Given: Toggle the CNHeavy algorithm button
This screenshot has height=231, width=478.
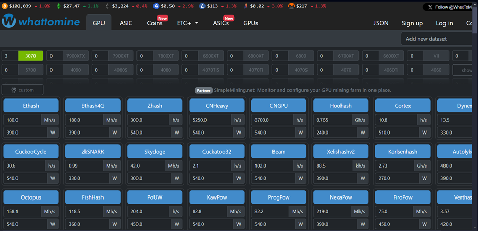Looking at the screenshot, I should point(217,106).
